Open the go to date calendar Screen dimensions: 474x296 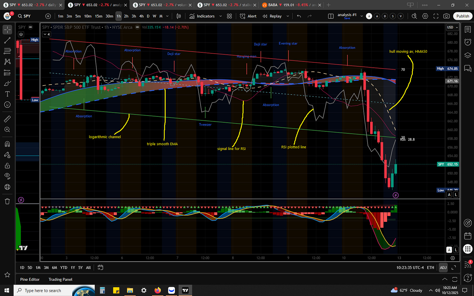tap(100, 267)
